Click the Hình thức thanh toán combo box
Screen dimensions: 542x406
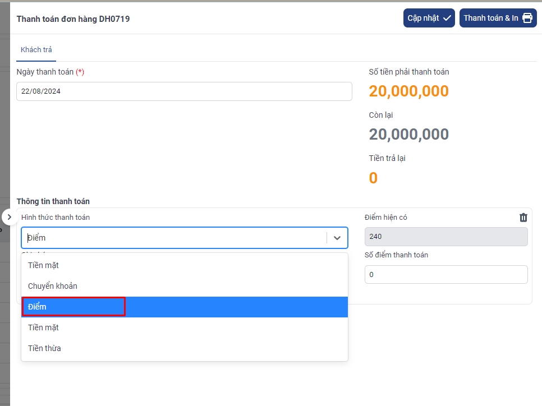click(174, 238)
